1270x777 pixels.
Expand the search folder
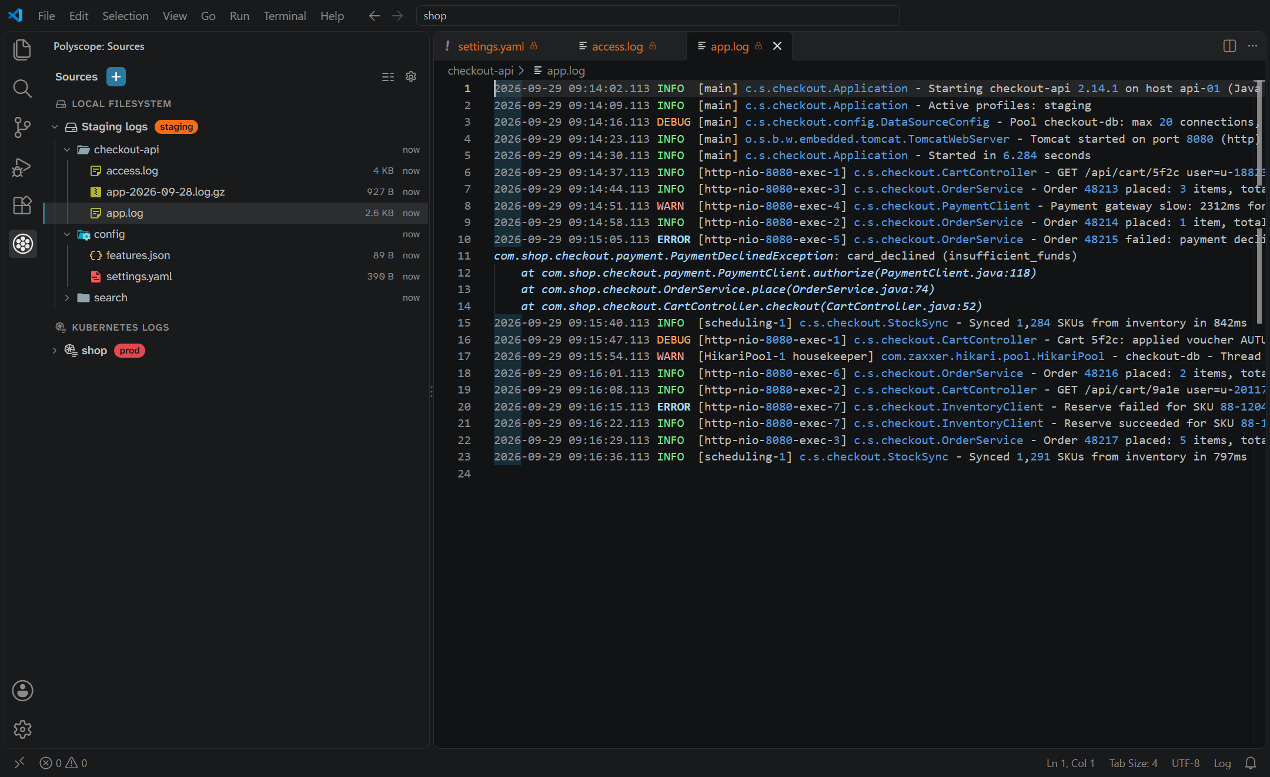[x=67, y=298]
